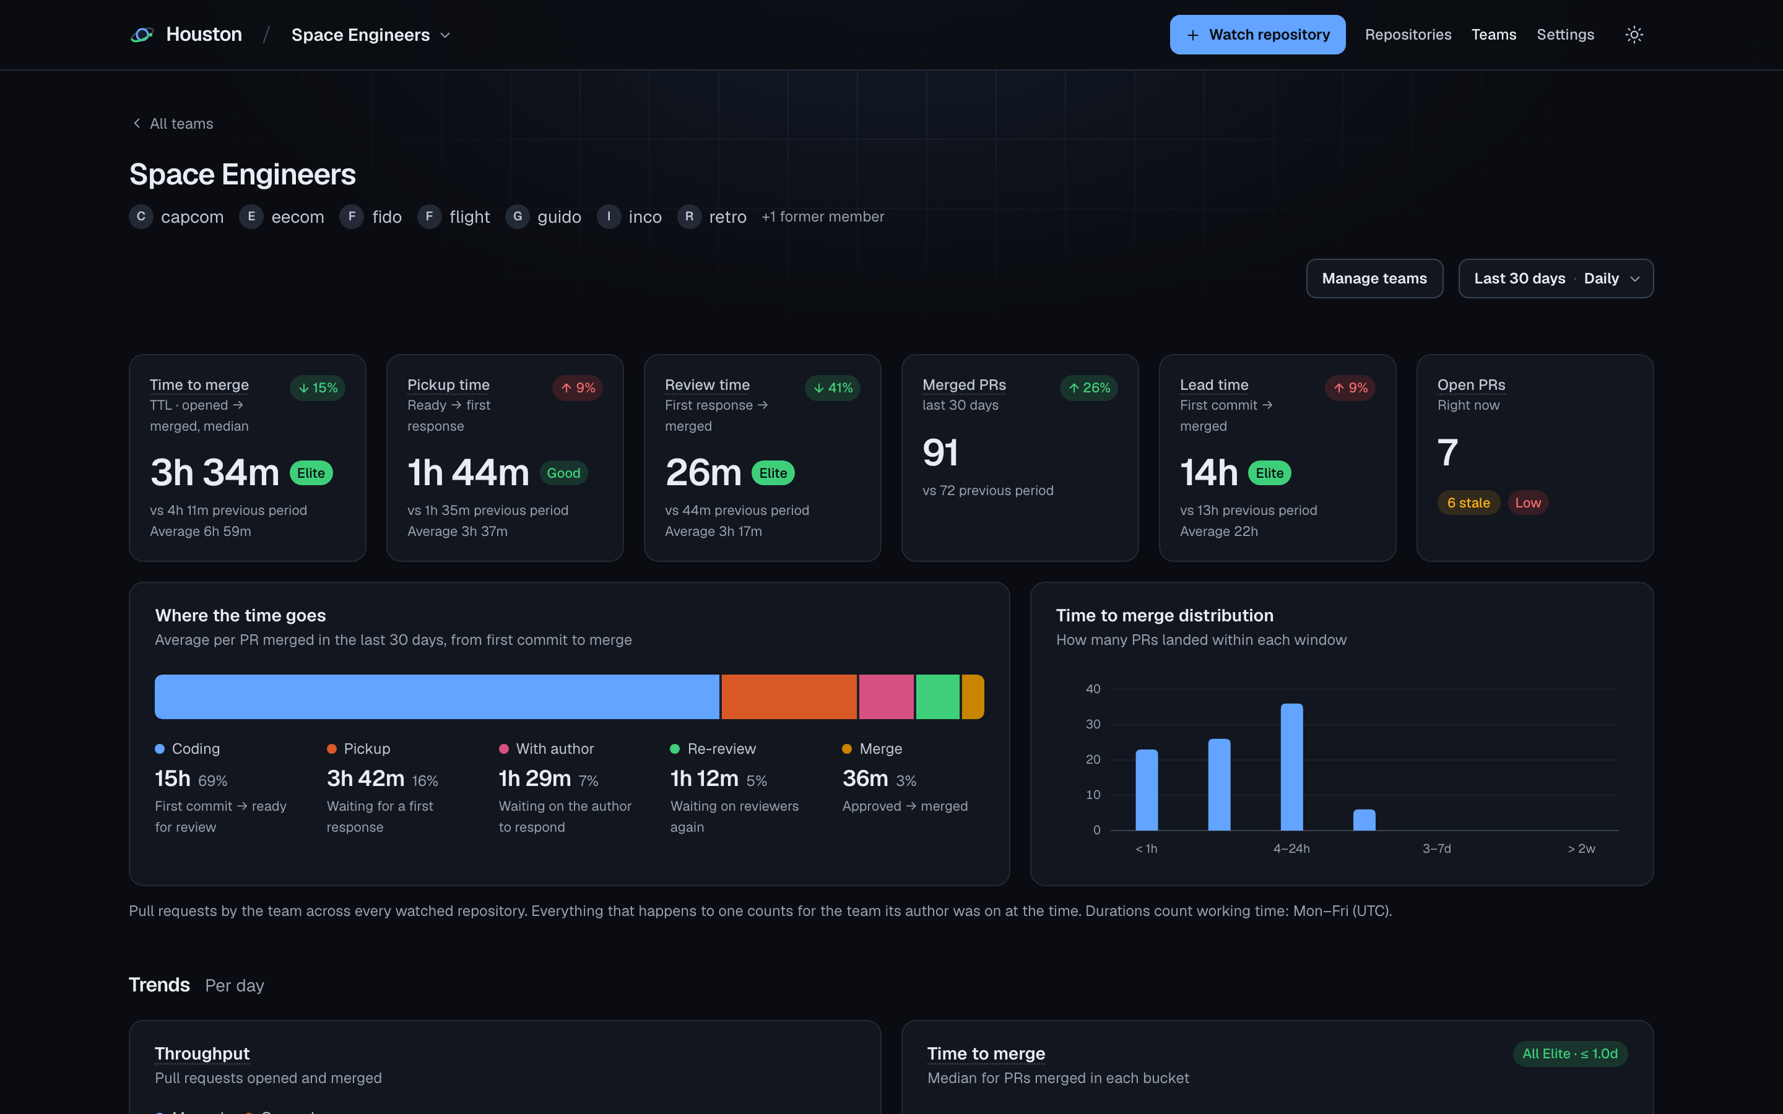Viewport: 1783px width, 1114px height.
Task: Click the 15% decrease badge on Time to merge
Action: point(318,388)
